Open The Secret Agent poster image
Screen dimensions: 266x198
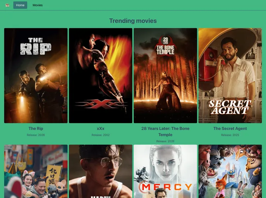pyautogui.click(x=230, y=75)
